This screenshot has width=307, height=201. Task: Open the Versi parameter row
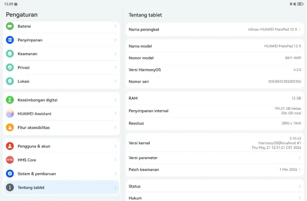tap(215, 157)
